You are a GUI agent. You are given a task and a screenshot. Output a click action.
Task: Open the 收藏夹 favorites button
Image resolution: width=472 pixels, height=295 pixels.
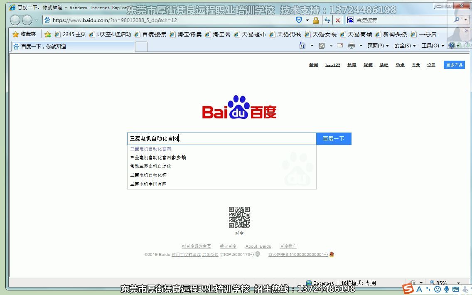[24, 34]
